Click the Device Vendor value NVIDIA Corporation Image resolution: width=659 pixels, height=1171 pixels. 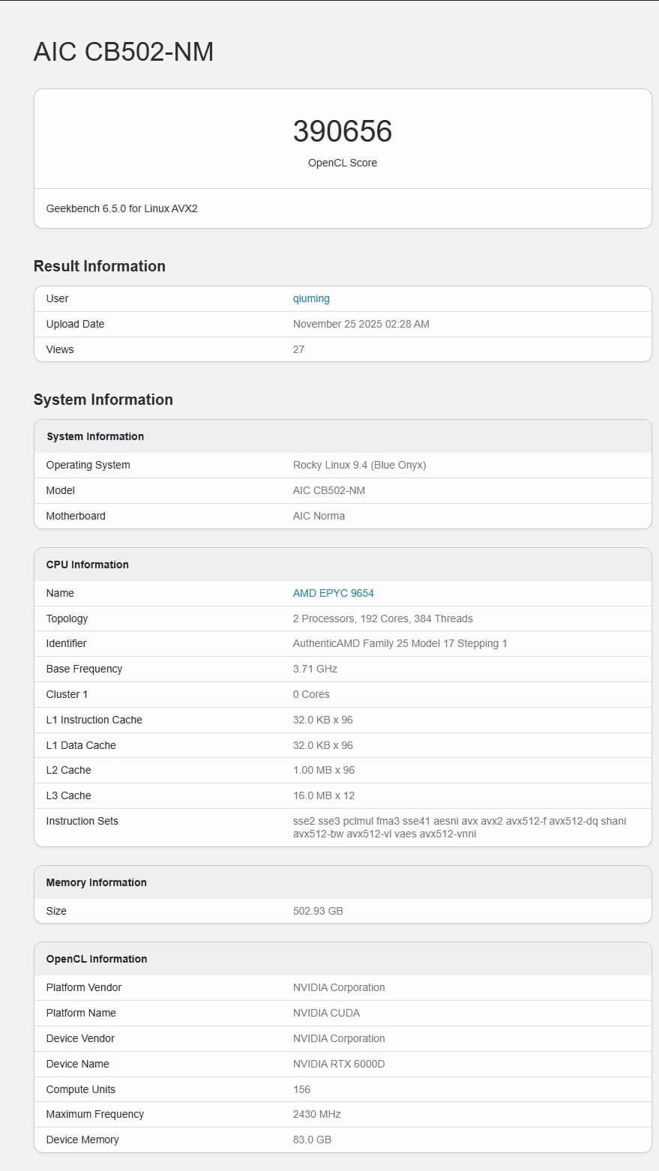tap(339, 1038)
